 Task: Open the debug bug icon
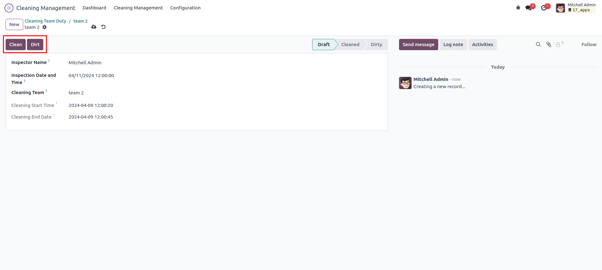pos(518,8)
